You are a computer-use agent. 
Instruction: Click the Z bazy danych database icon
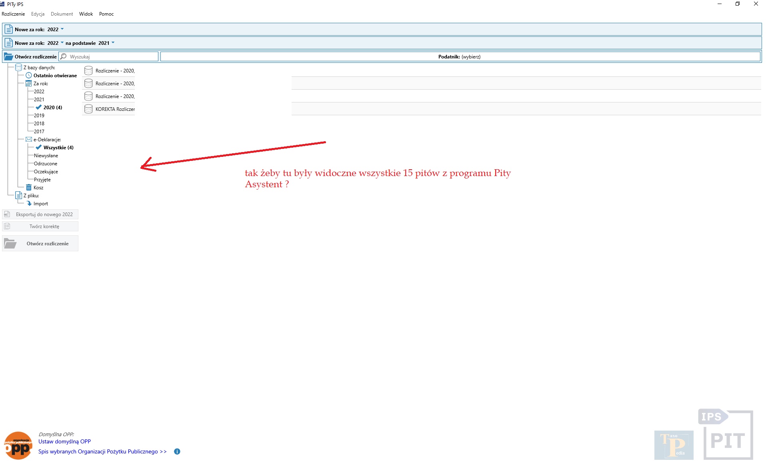click(x=18, y=67)
